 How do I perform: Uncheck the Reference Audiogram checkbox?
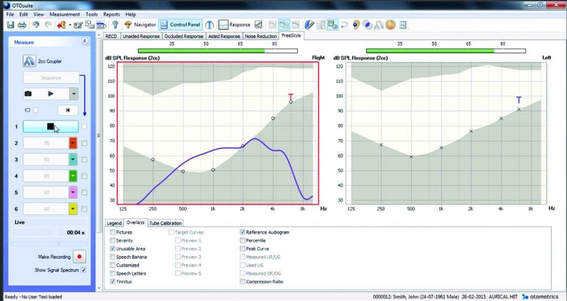tap(242, 232)
